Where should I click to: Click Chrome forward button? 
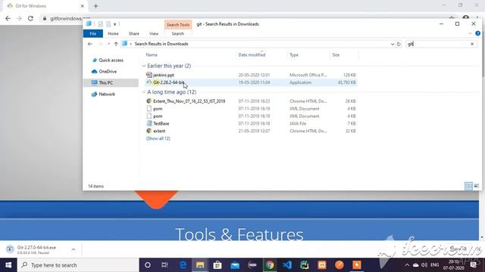click(19, 18)
